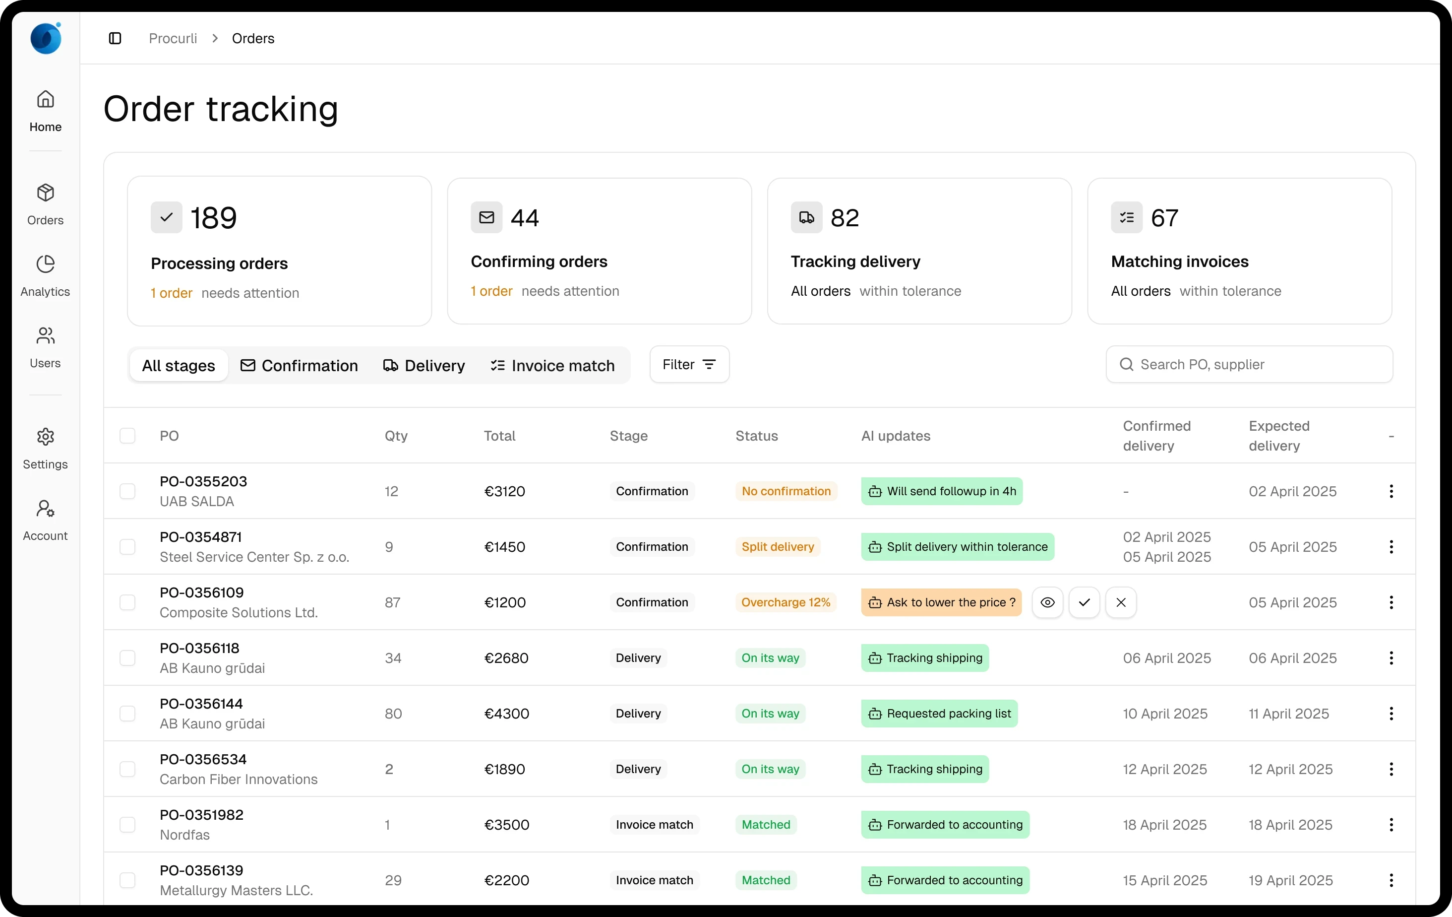Check the PO-0356118 row checkbox
Viewport: 1452px width, 917px height.
tap(127, 657)
